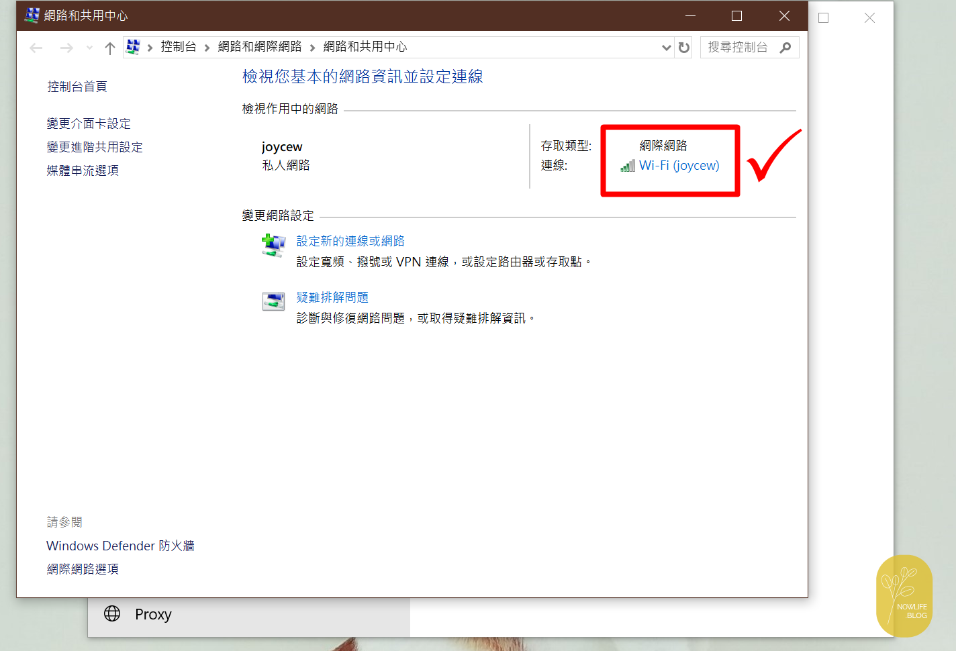Maximize the 網路和共用中心 window
The height and width of the screenshot is (651, 956).
pyautogui.click(x=736, y=15)
